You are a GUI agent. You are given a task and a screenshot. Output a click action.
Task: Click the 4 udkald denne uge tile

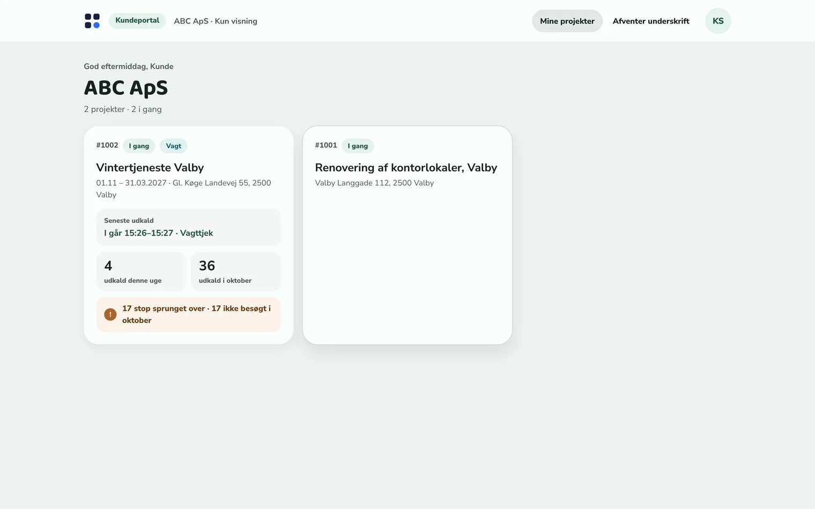tap(141, 272)
